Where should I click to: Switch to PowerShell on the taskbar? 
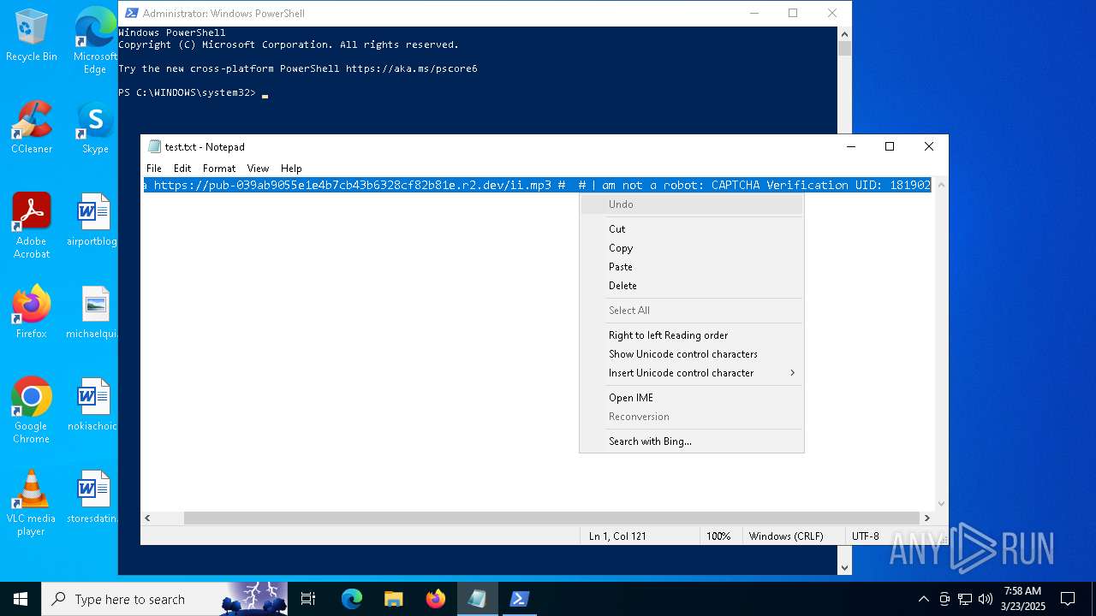click(x=519, y=599)
